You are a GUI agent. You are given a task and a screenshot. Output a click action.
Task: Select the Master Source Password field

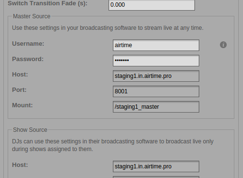[156, 61]
